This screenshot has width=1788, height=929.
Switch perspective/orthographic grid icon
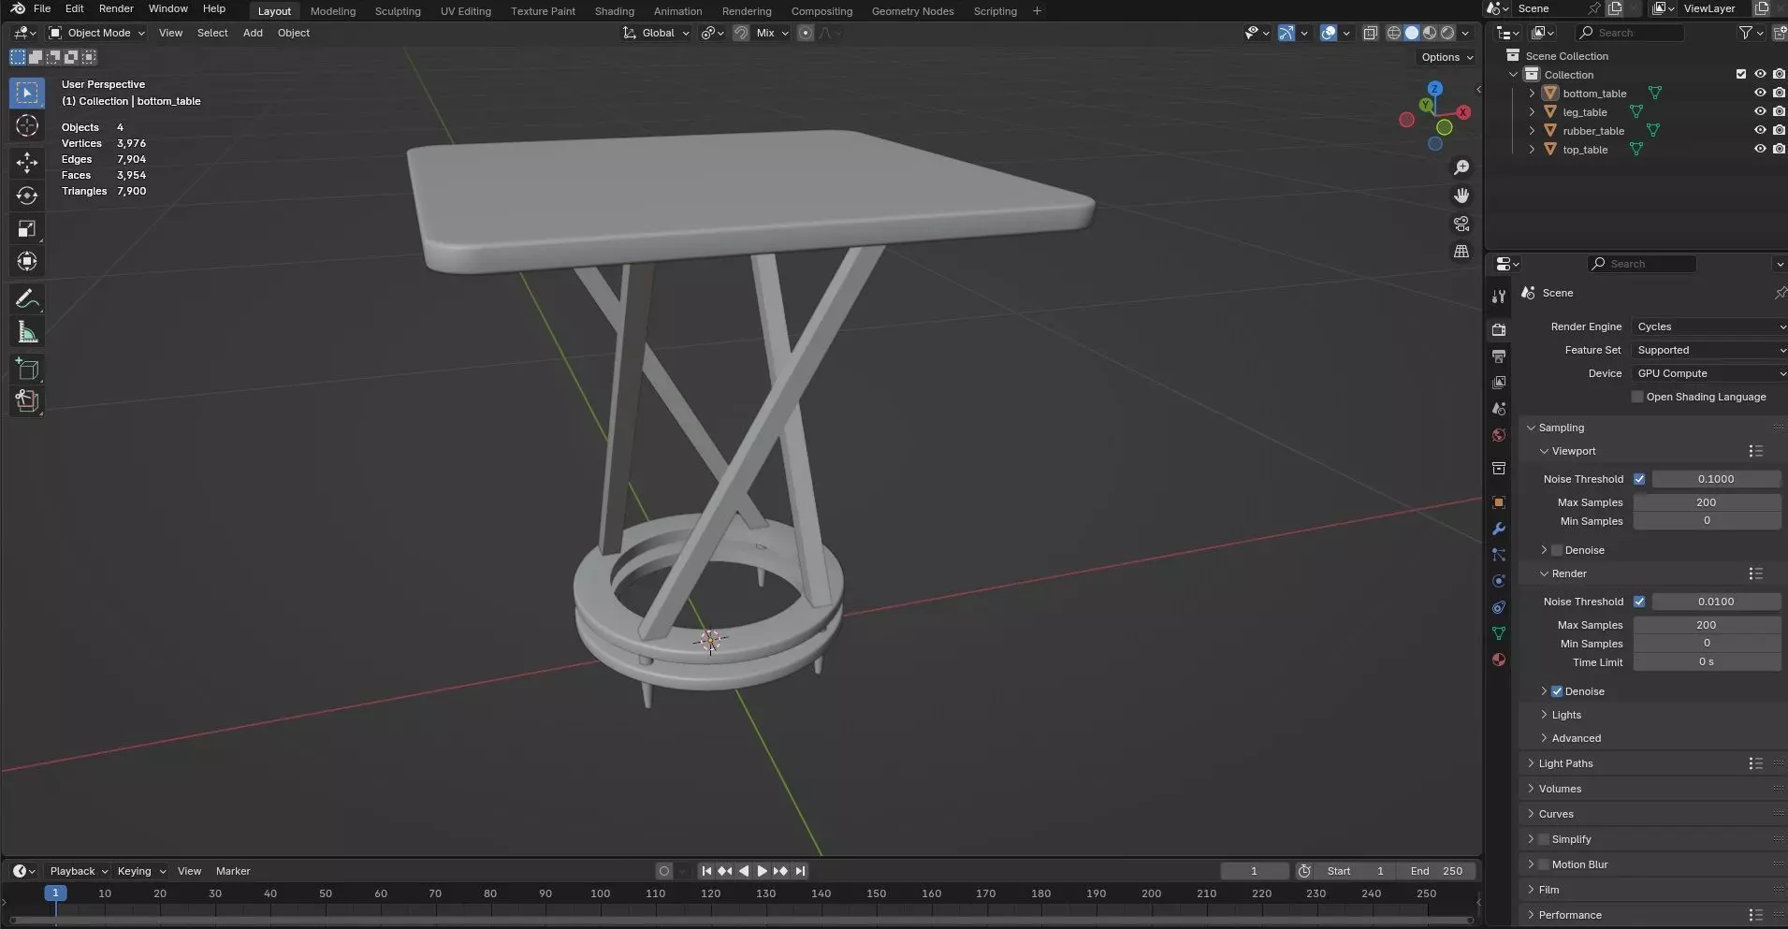[1461, 252]
